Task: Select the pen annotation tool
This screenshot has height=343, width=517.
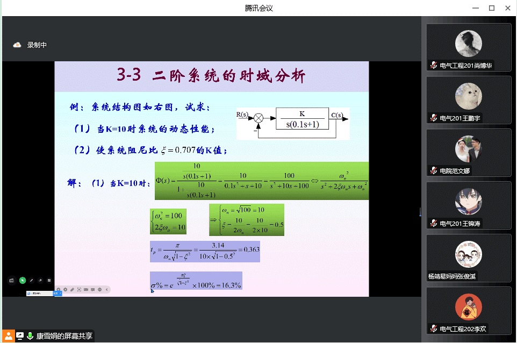Action: click(31, 280)
